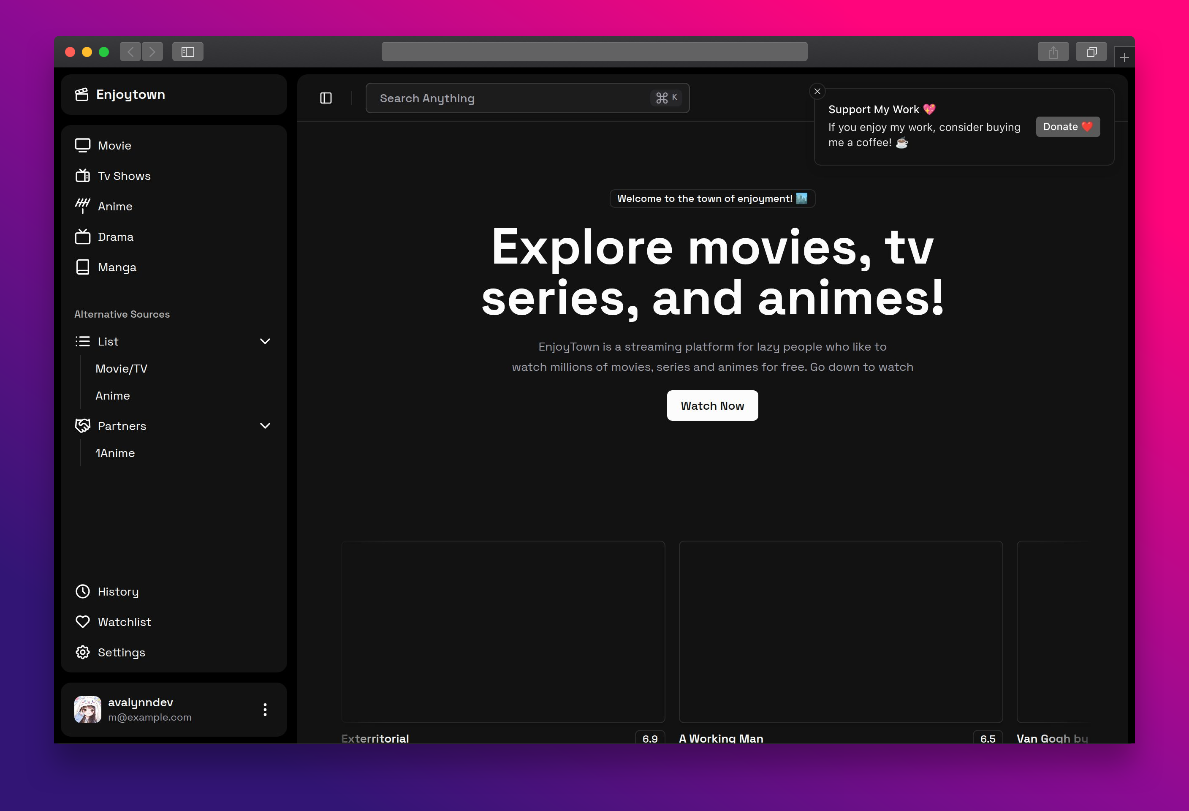Click the Watch Now button
The width and height of the screenshot is (1189, 811).
coord(712,406)
